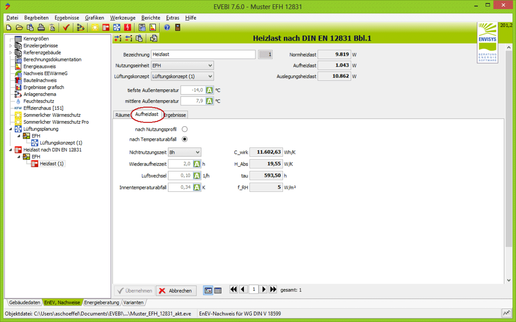Expand the Einzelergebnisse tree node
516x322 pixels.
(x=11, y=46)
